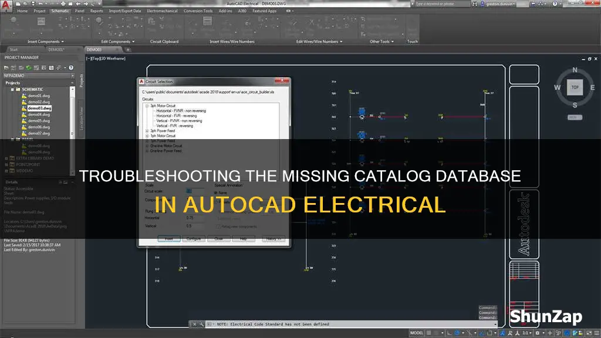The image size is (601, 338).
Task: Open the 1:1 annotation scale dropdown
Action: (x=526, y=333)
